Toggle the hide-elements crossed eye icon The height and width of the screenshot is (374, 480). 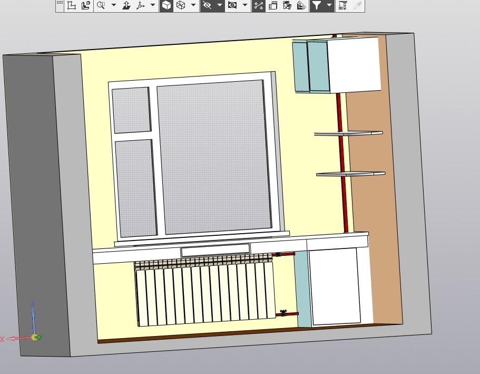click(207, 5)
